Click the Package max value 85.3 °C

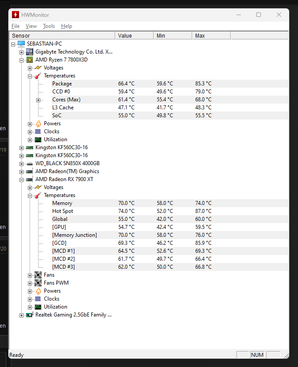(203, 84)
